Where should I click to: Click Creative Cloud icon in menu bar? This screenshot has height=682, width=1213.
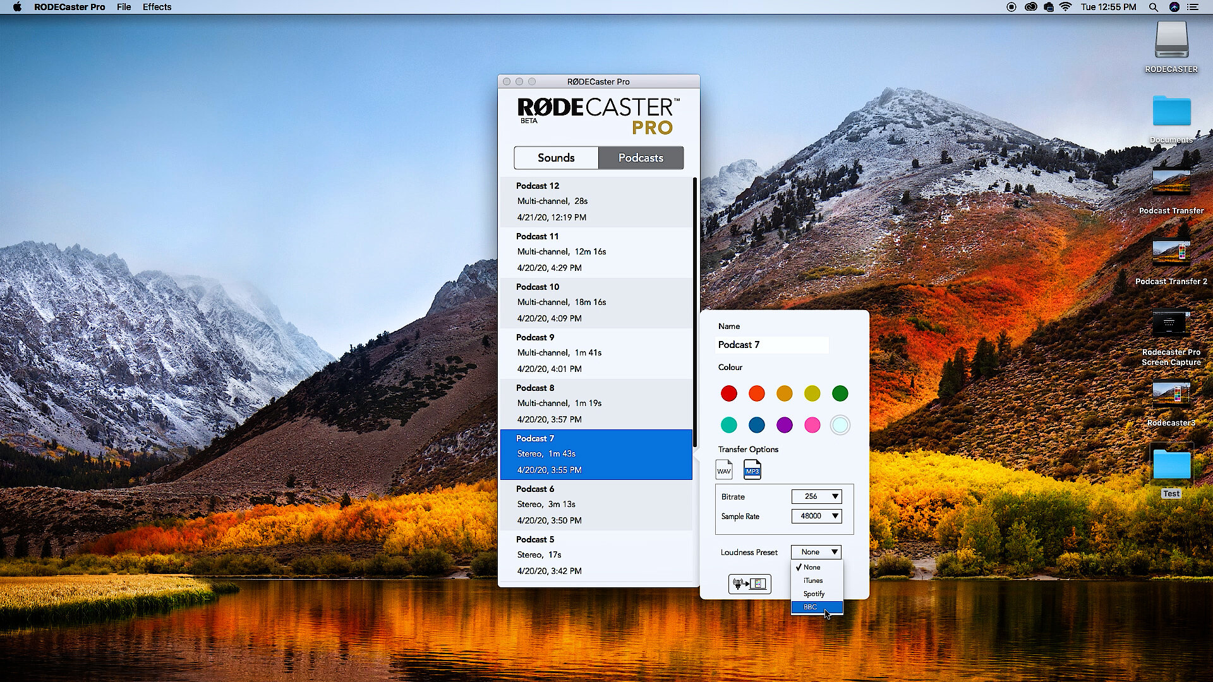(x=1031, y=7)
